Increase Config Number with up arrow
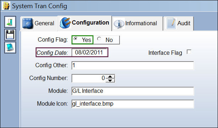 pyautogui.click(x=110, y=76)
